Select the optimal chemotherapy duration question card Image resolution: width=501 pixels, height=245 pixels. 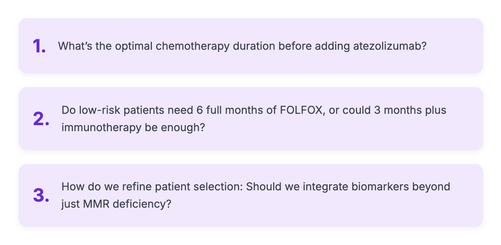click(251, 46)
